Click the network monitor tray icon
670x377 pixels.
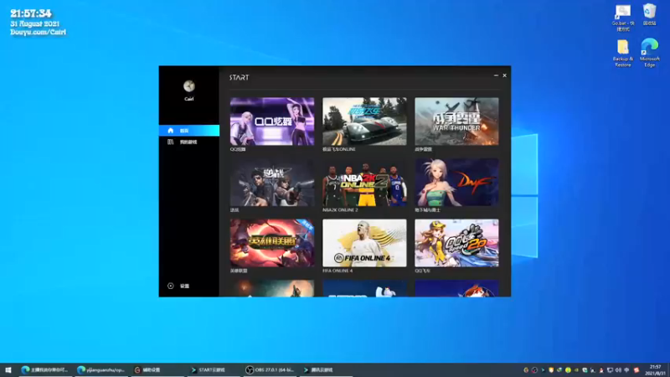(610, 370)
